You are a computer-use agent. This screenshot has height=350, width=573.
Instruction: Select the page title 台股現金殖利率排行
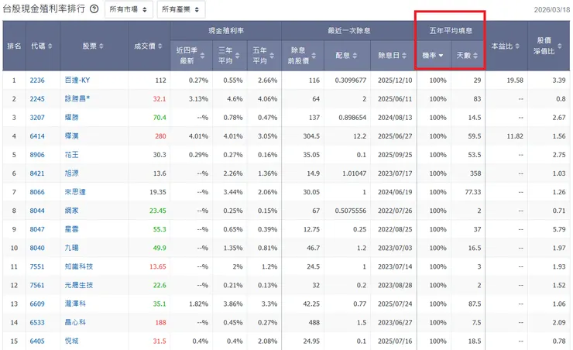[44, 9]
